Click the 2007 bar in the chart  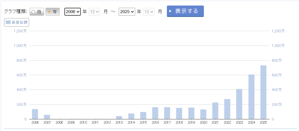click(47, 117)
